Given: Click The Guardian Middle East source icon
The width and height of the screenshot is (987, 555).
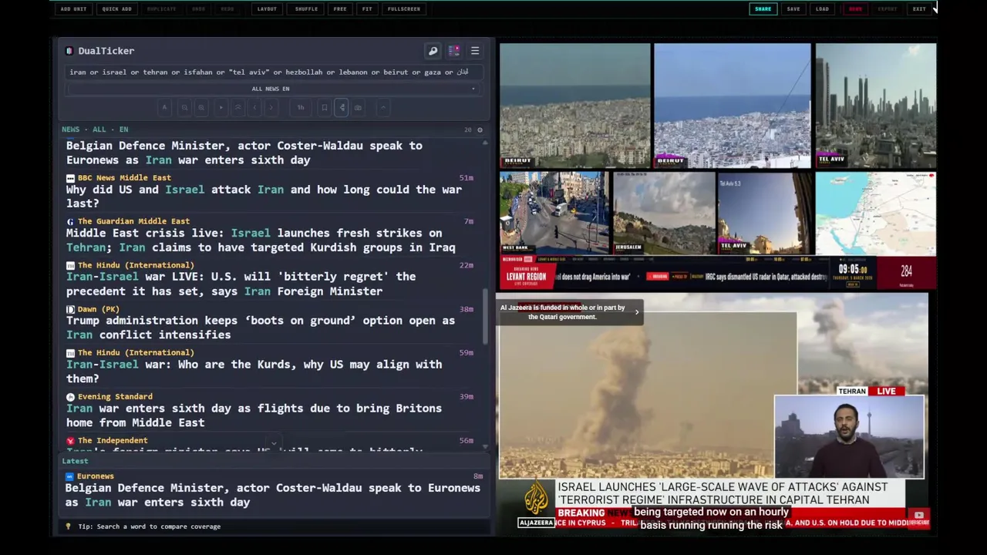Looking at the screenshot, I should (70, 222).
